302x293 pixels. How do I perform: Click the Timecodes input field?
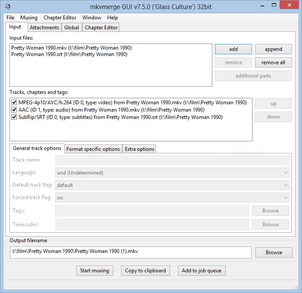[152, 224]
